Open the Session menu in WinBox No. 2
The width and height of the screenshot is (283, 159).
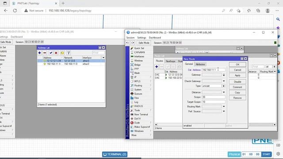click(x=130, y=38)
